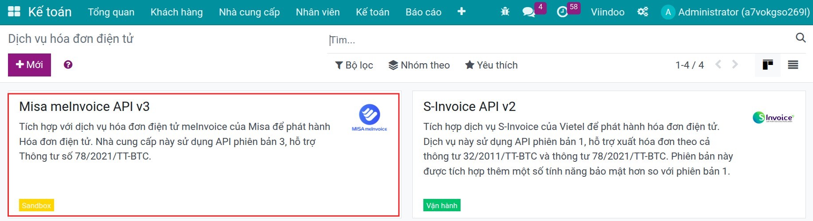
Task: Click the S-Invoice description text
Action: (x=578, y=149)
